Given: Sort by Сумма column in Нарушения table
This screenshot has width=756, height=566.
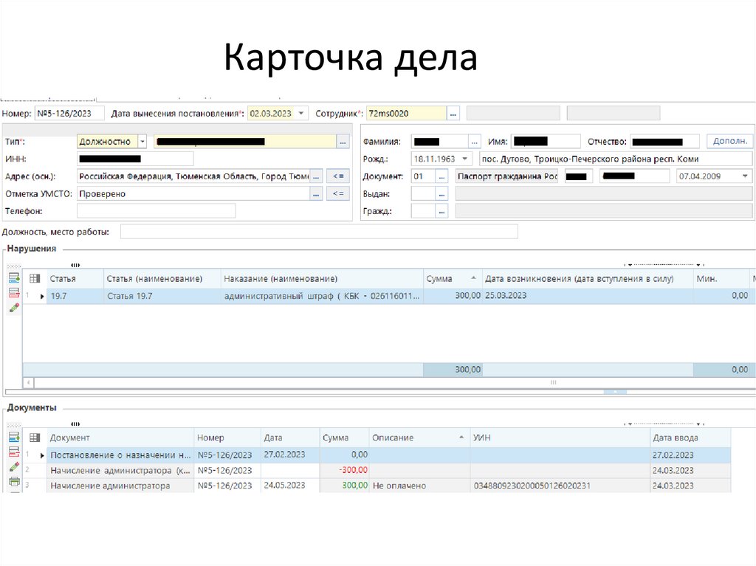Looking at the screenshot, I should pos(451,278).
